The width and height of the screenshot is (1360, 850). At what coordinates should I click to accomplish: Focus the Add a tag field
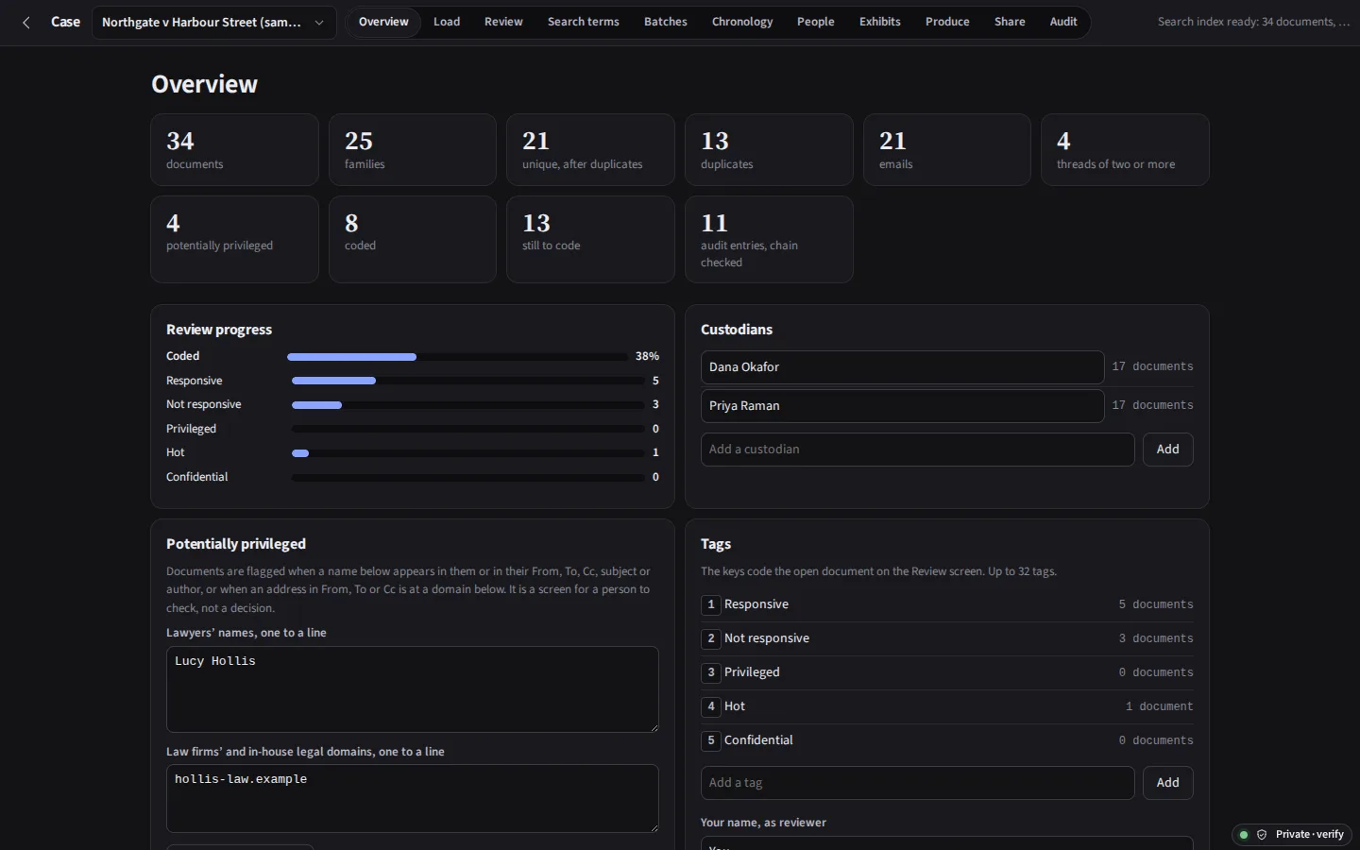pos(917,783)
